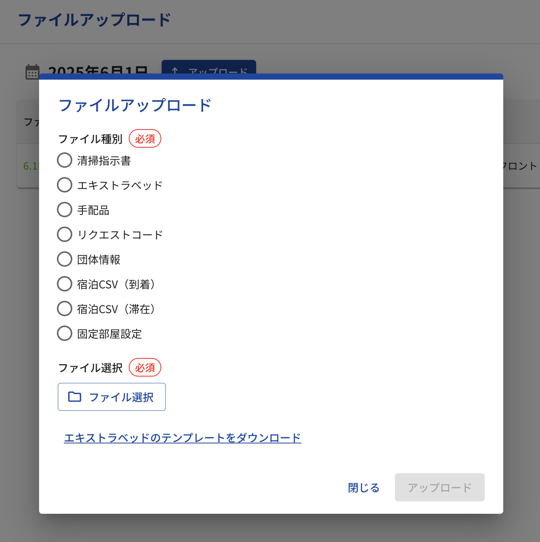Select the 団体情報 radio button

point(65,259)
